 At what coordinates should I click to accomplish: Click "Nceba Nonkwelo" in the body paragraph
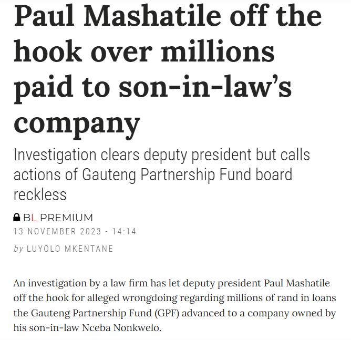120,328
